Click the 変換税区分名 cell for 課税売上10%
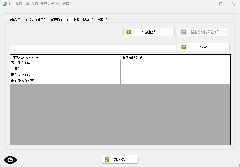This screenshot has width=240, height=167. [175, 75]
